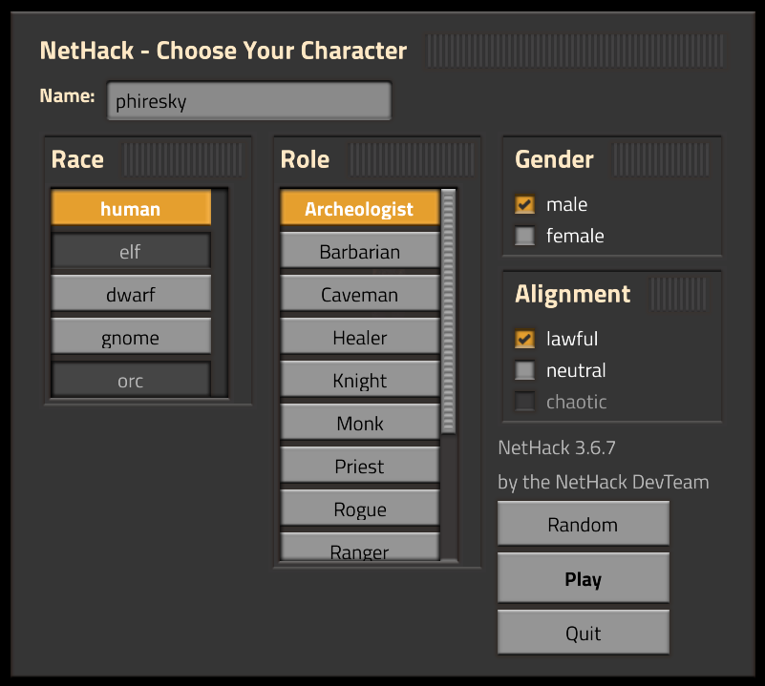This screenshot has height=686, width=765.
Task: Pick the Rogue role
Action: point(360,508)
